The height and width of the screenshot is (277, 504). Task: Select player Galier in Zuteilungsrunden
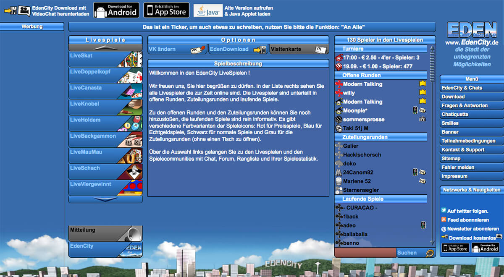click(381, 146)
